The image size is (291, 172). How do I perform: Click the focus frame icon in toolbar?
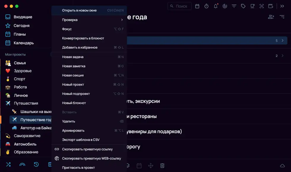pyautogui.click(x=262, y=6)
